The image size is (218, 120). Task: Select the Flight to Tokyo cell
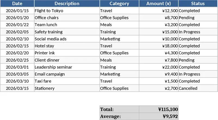67,11
